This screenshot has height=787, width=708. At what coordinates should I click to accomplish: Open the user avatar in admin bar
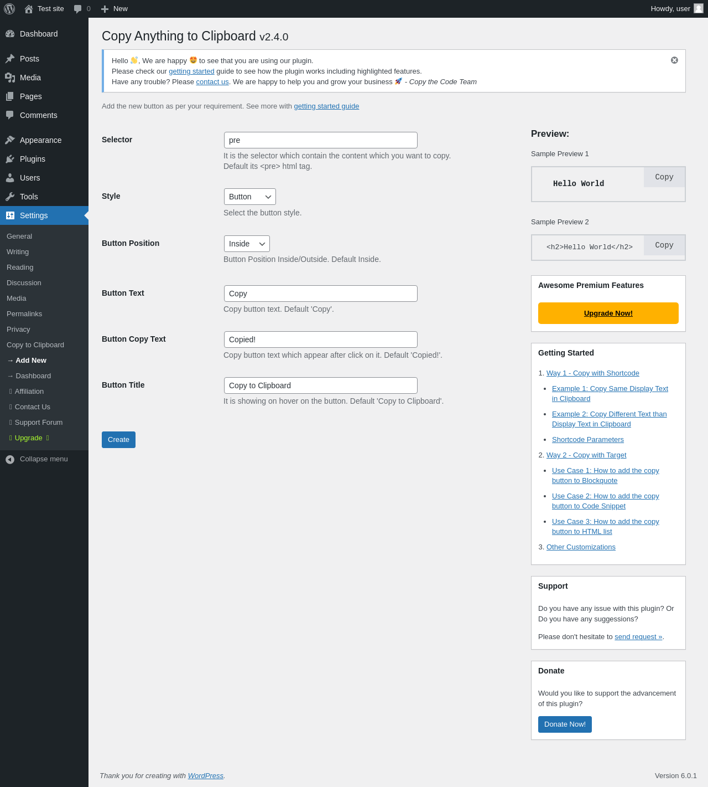[699, 8]
